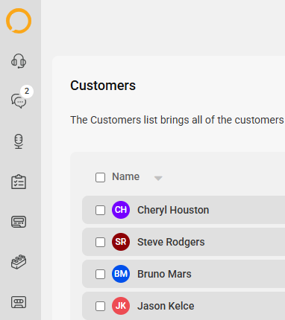Open the building block integrations icon
Image resolution: width=285 pixels, height=320 pixels.
point(19,262)
